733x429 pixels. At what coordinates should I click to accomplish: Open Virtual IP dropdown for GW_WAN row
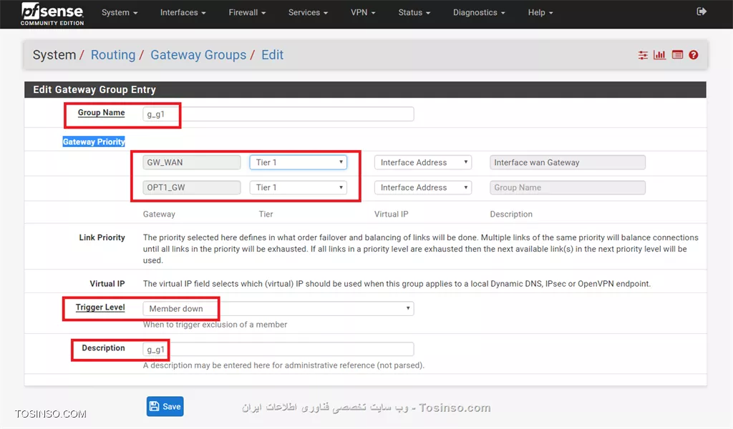(x=422, y=162)
